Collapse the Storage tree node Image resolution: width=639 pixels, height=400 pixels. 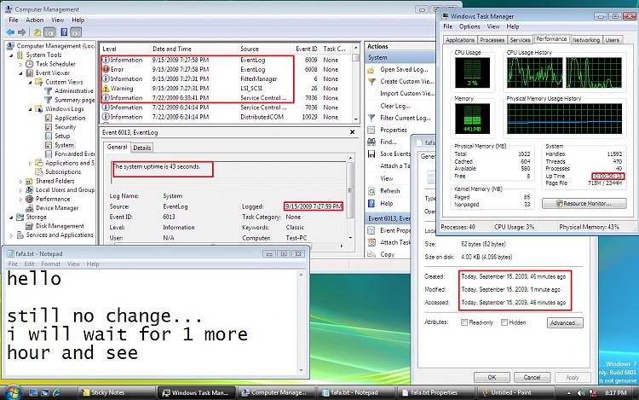tap(11, 217)
